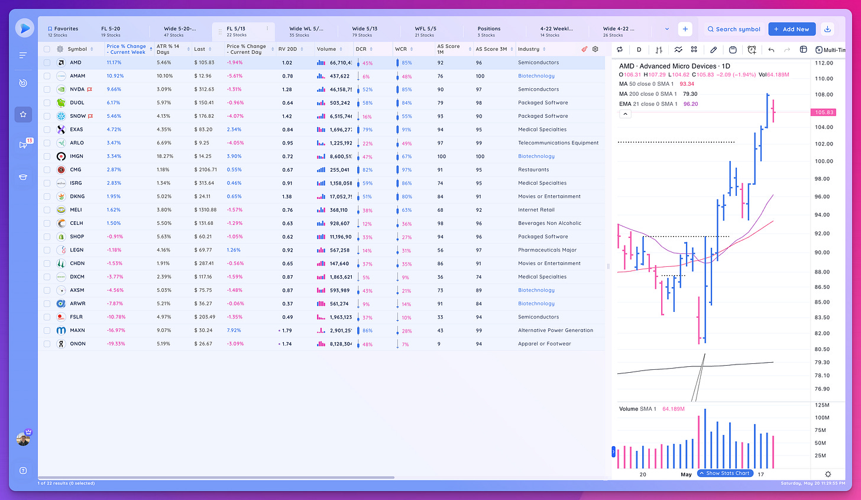Image resolution: width=861 pixels, height=500 pixels.
Task: Sort by Price % Change Current Week column
Action: click(x=129, y=49)
